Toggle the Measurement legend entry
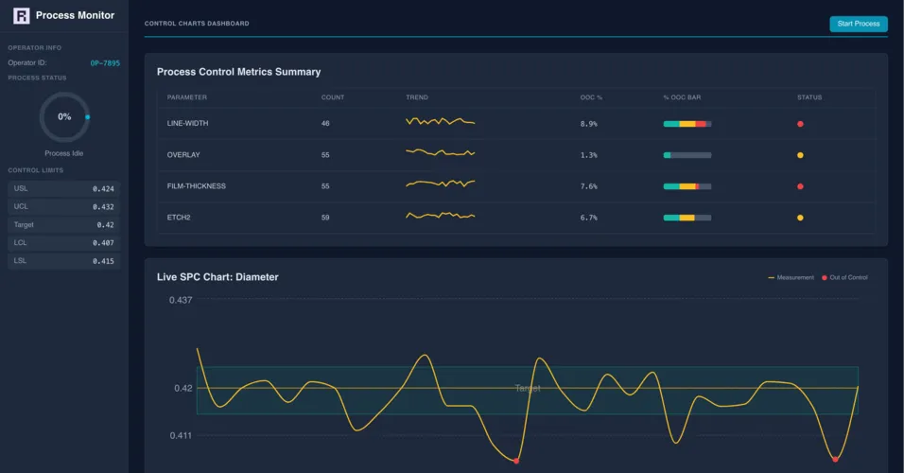Screen dimensions: 904x473 click(791, 277)
